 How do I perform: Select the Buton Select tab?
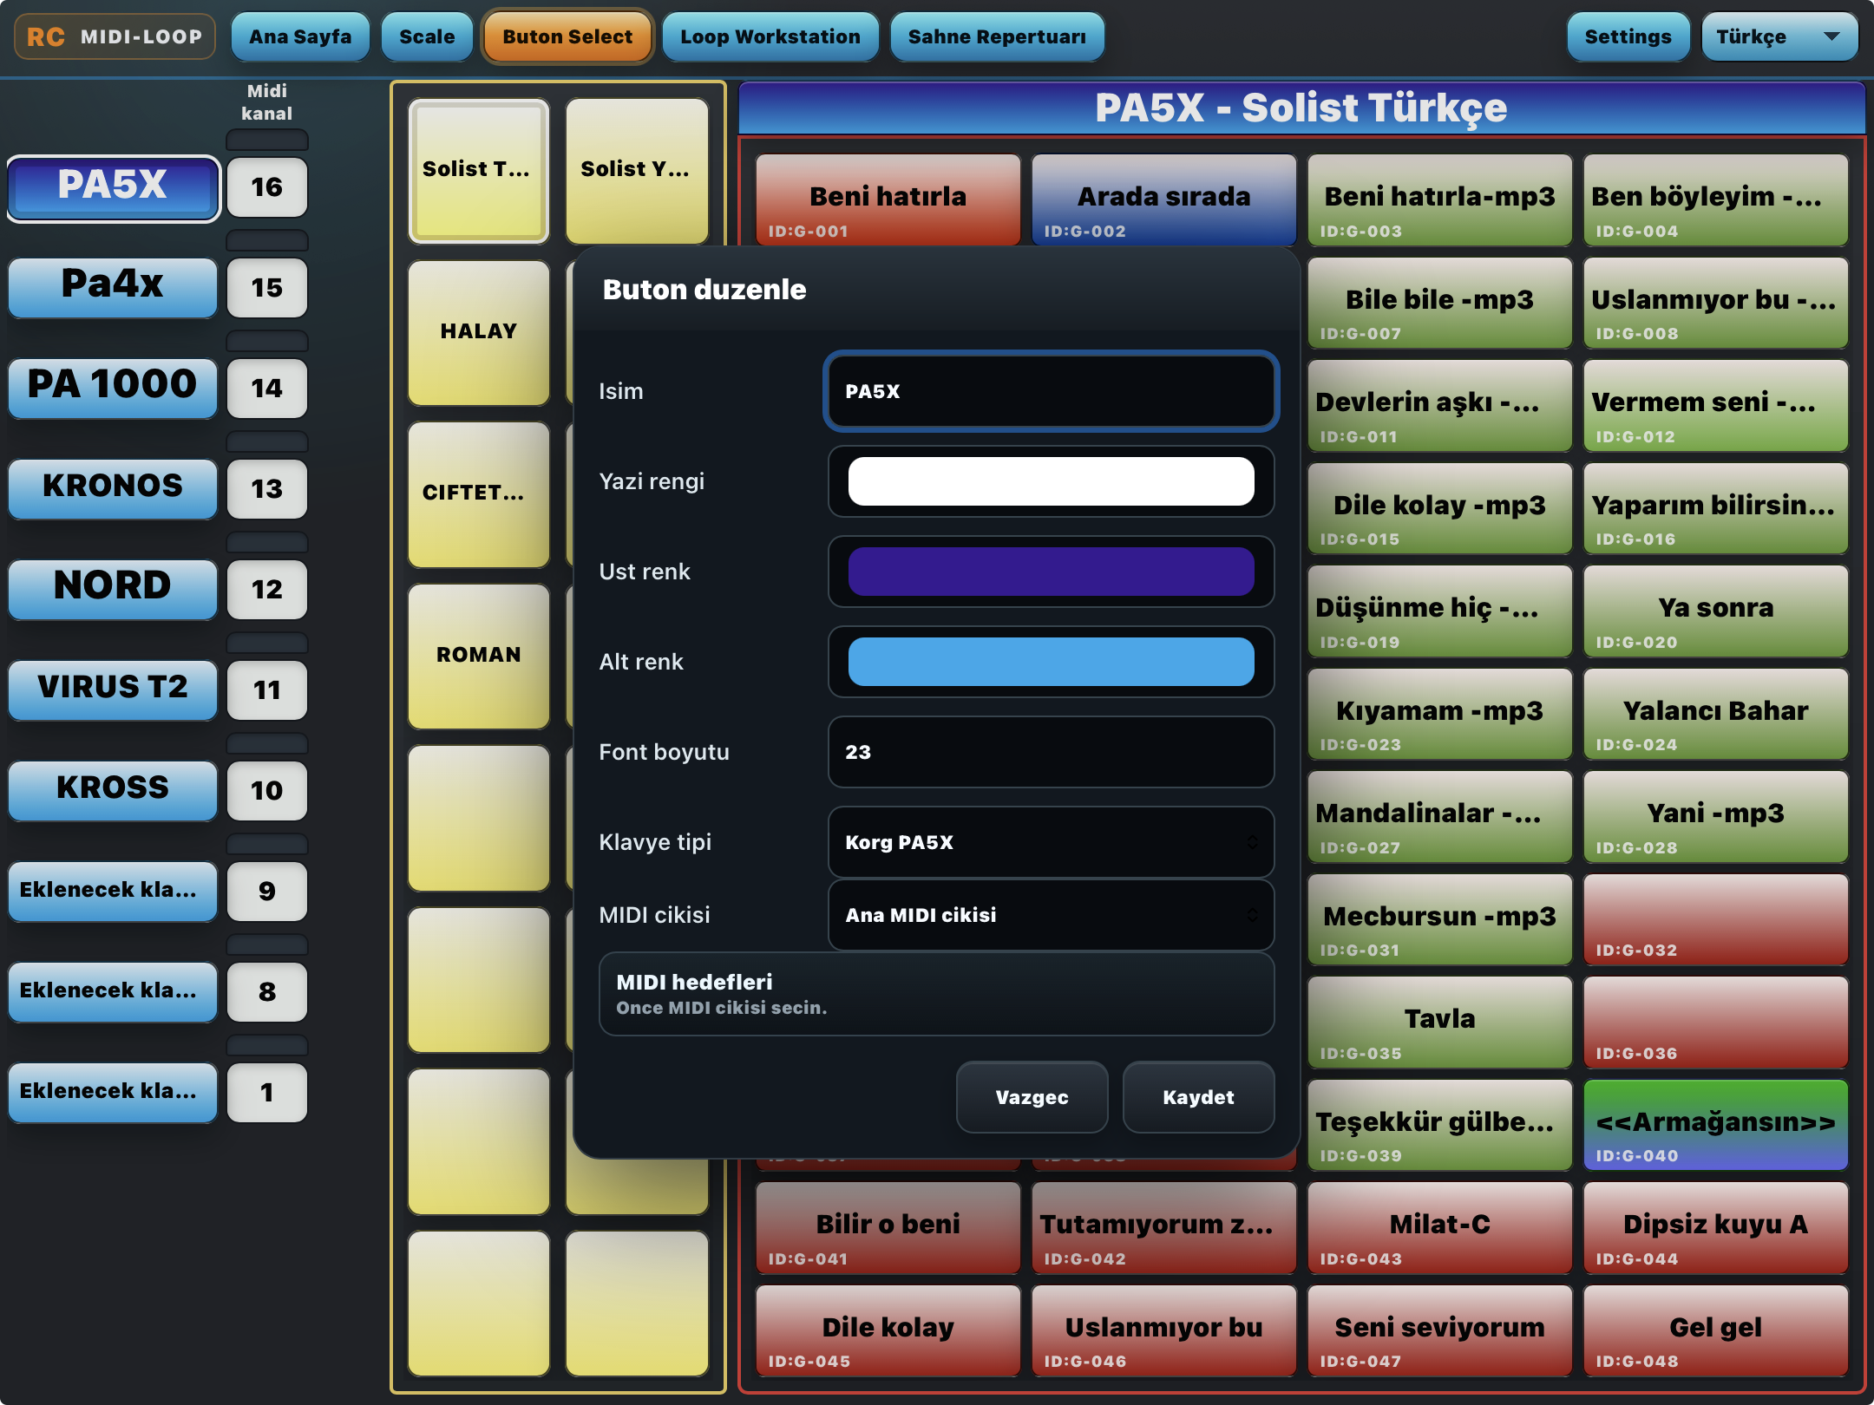[x=567, y=37]
